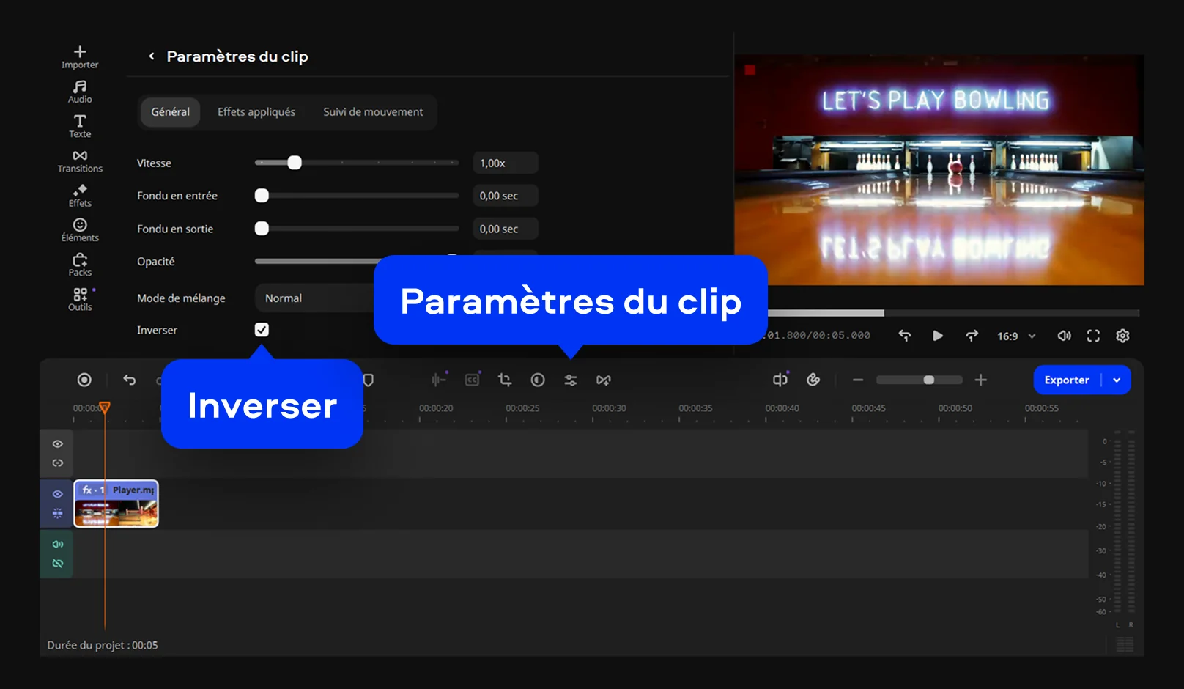Viewport: 1184px width, 689px height.
Task: Toggle the icon below the video track eye
Action: click(x=58, y=513)
